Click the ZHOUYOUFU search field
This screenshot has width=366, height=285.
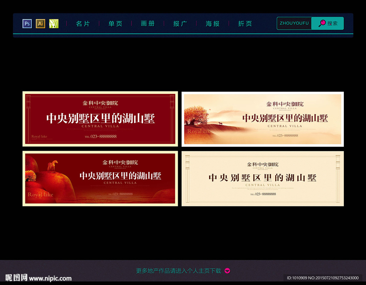294,23
